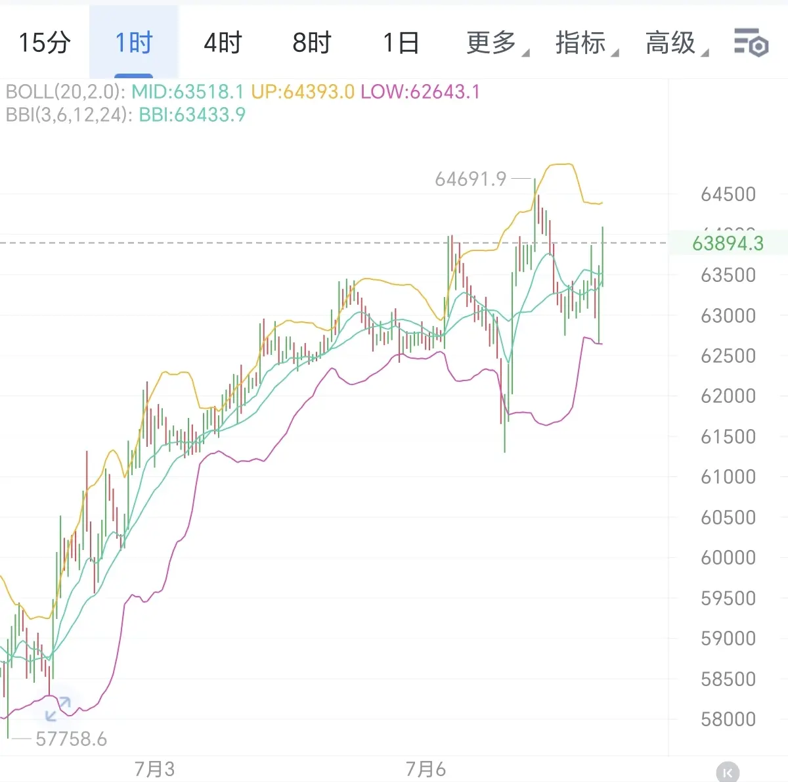This screenshot has width=788, height=782.
Task: Click the 57758.6 low price marker
Action: 71,739
